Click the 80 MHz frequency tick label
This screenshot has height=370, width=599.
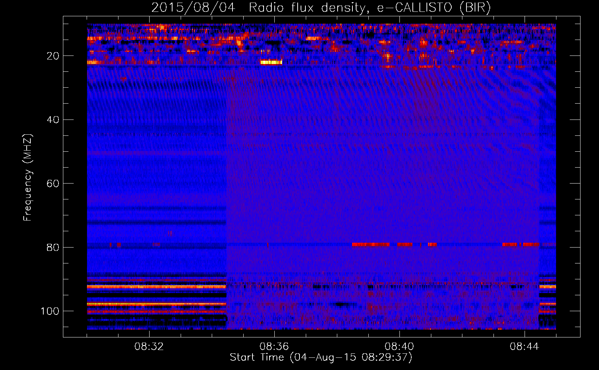(53, 247)
